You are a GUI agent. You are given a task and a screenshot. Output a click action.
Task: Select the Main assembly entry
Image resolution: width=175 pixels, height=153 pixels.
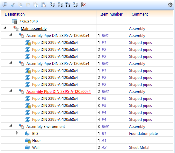pyautogui.click(x=33, y=29)
